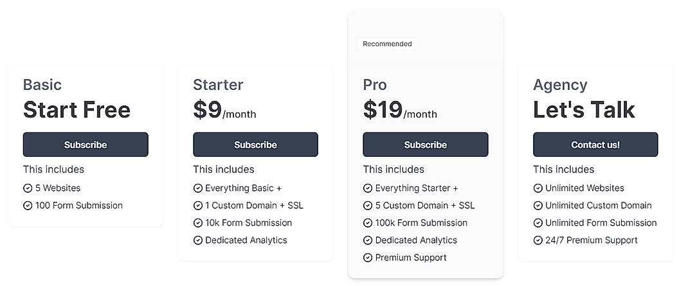Viewport: 688px width, 286px height.
Task: Click the Contact us! button
Action: pos(595,145)
